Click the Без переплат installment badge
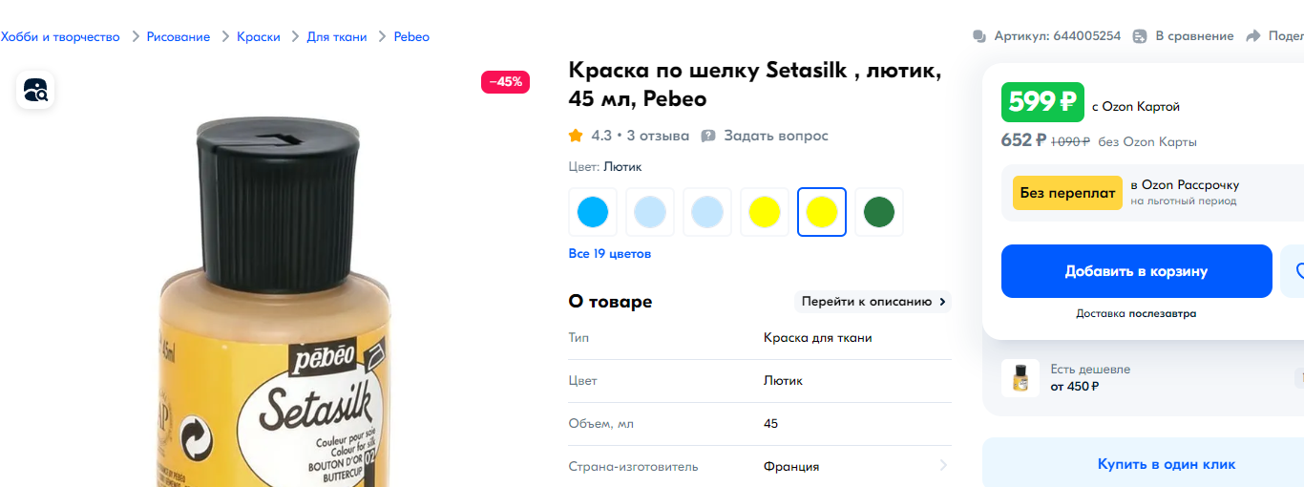 pyautogui.click(x=1067, y=193)
